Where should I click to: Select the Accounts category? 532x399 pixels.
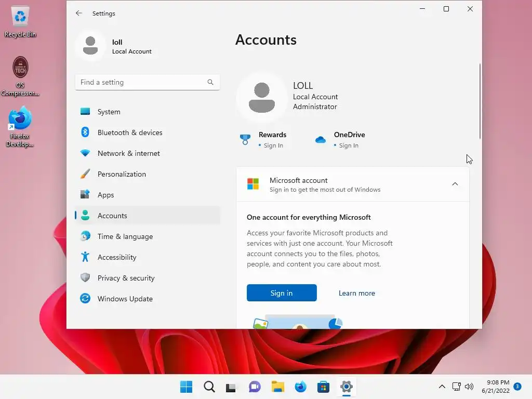pos(147,216)
